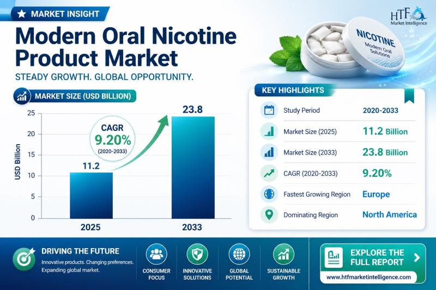Select the Consumer Focus people icon
The width and height of the screenshot is (436, 290).
coord(156,254)
